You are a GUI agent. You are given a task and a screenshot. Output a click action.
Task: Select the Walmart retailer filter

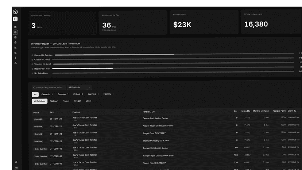pos(54,101)
